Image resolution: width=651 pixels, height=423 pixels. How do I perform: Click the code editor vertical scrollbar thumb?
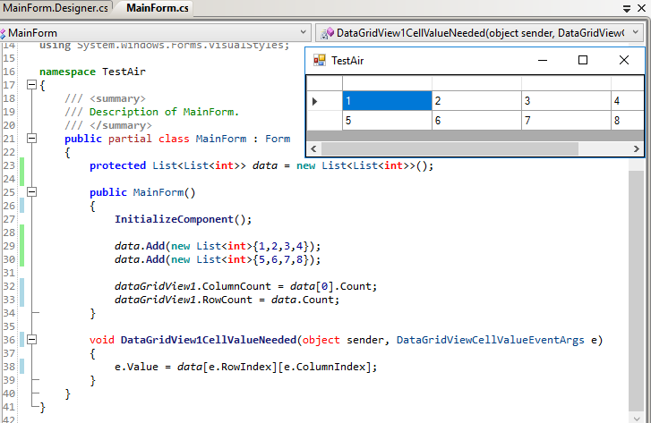[x=636, y=290]
